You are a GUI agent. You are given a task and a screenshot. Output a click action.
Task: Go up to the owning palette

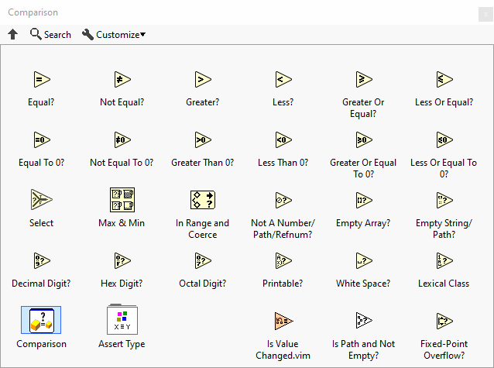tap(13, 35)
